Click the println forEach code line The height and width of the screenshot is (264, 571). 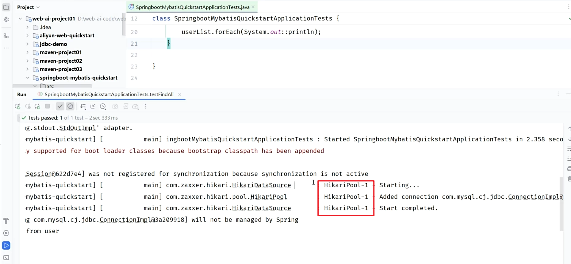pos(251,32)
